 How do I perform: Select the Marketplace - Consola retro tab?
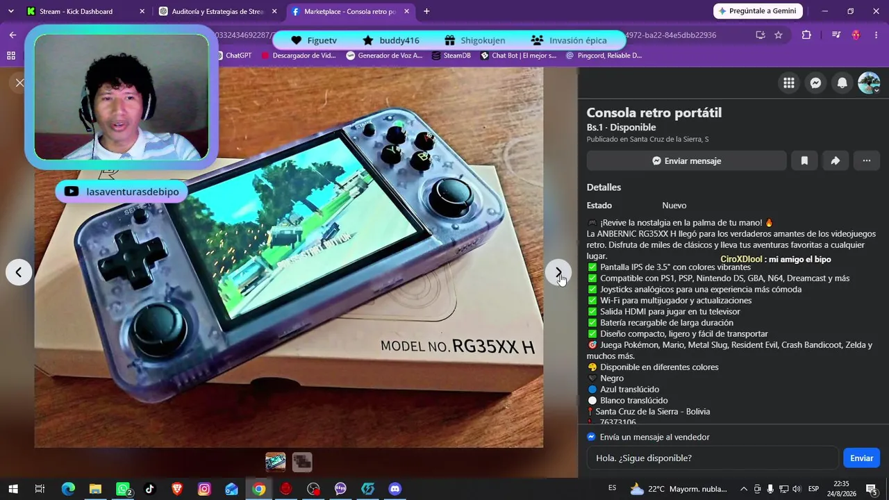pyautogui.click(x=350, y=11)
